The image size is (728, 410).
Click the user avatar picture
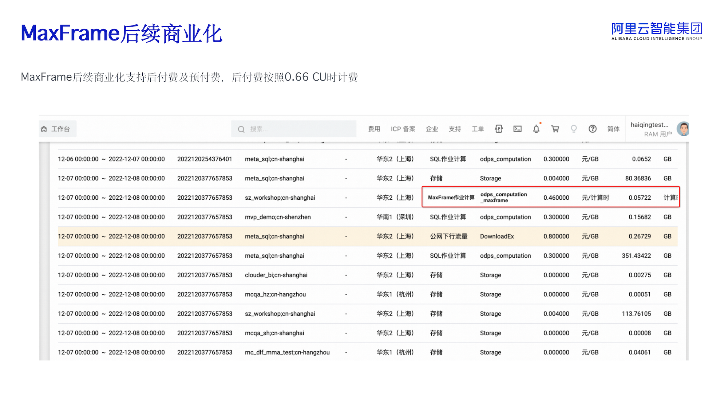pos(682,129)
